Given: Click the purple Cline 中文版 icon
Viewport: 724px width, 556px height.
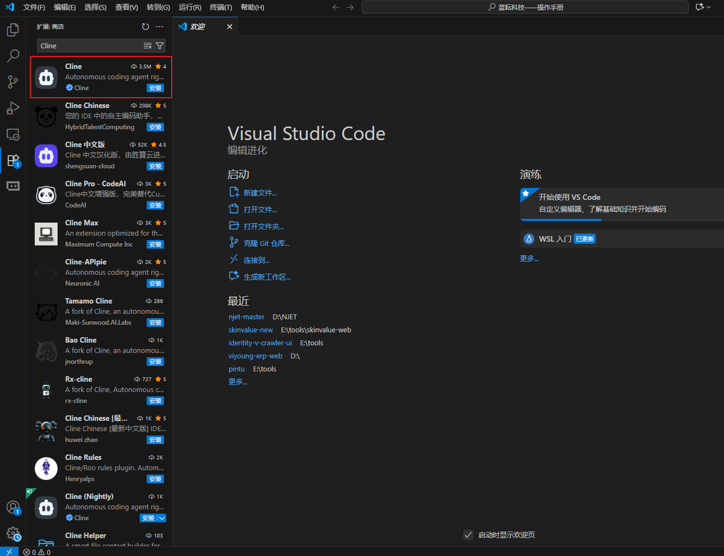Looking at the screenshot, I should [x=46, y=156].
